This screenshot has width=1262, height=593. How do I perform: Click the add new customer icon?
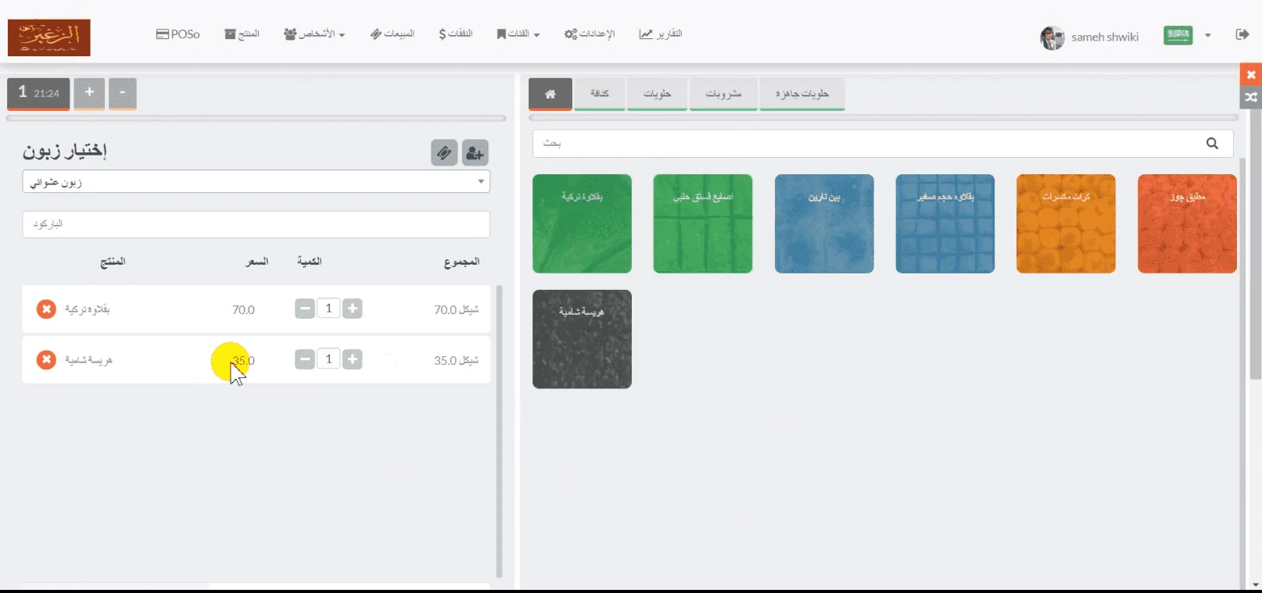pyautogui.click(x=475, y=153)
